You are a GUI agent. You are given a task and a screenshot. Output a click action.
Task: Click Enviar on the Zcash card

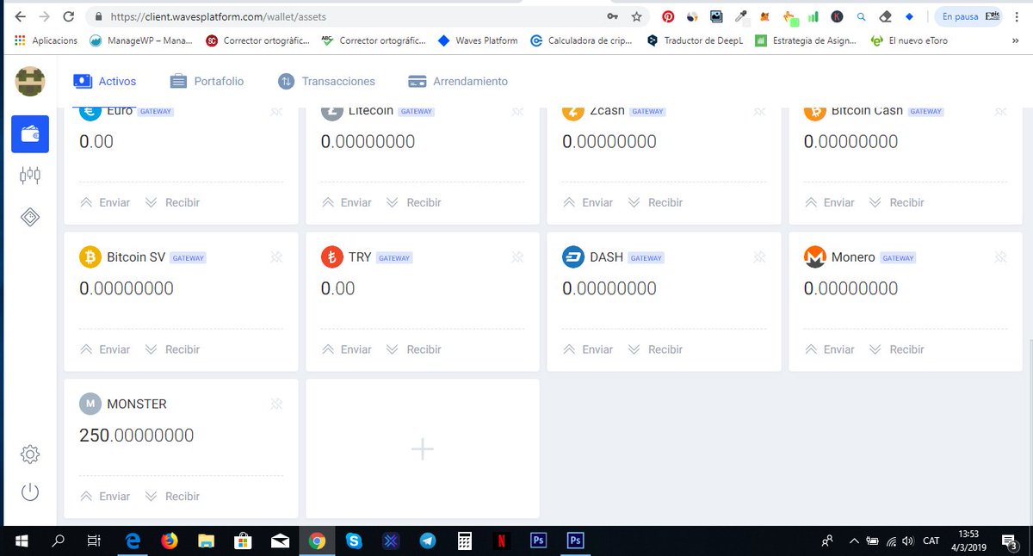click(588, 202)
